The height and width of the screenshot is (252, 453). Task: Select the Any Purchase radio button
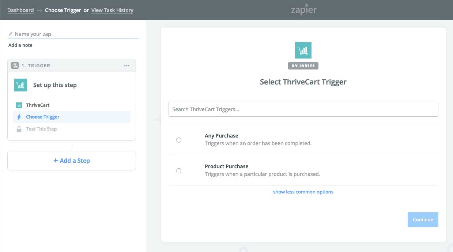tap(179, 140)
